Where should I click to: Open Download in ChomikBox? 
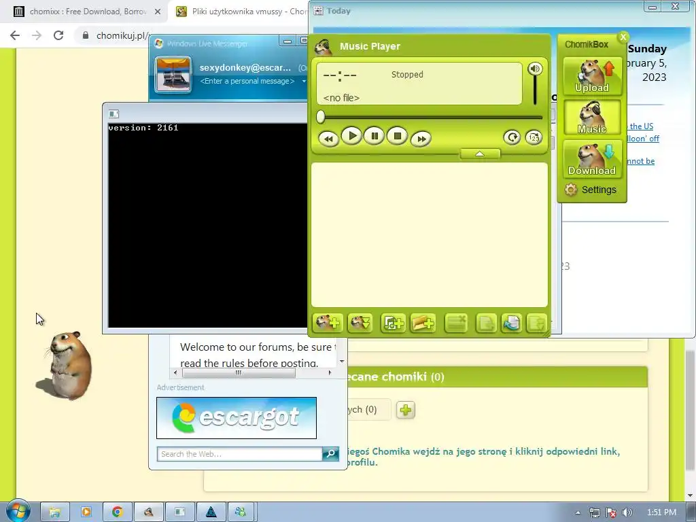click(x=592, y=159)
